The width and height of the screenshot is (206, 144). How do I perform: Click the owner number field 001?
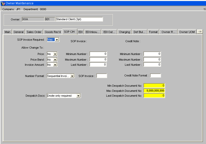(50, 19)
